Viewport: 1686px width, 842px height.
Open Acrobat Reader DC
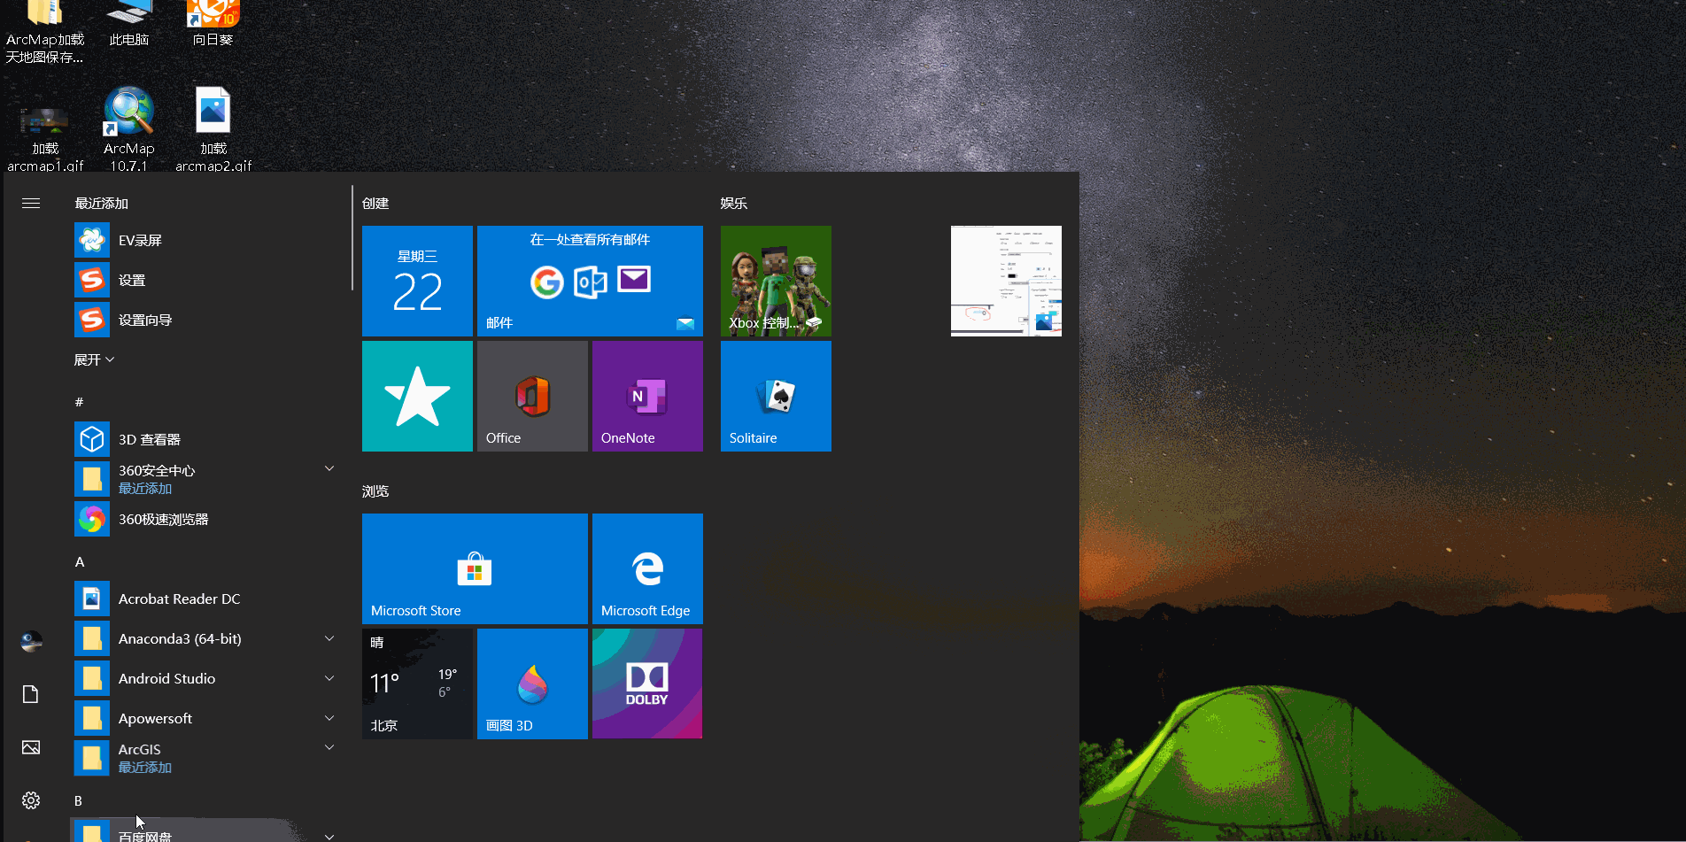point(205,599)
